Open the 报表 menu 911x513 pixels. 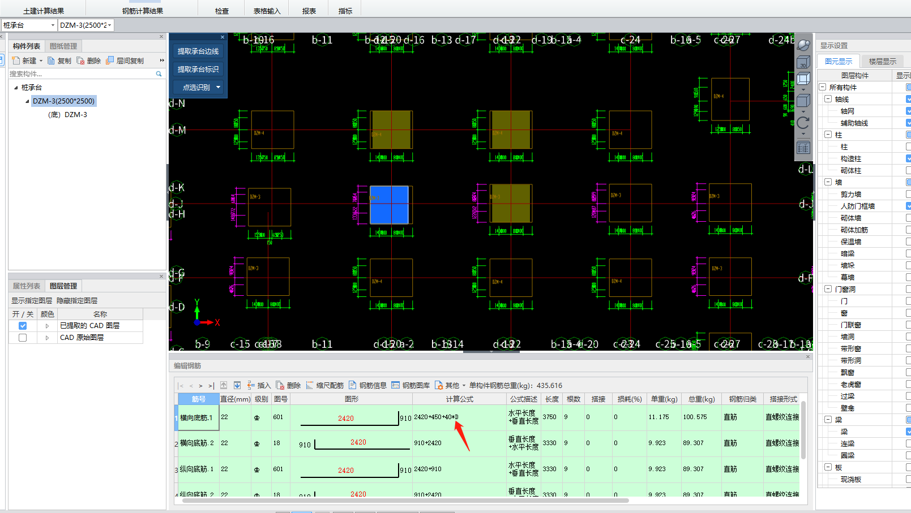click(x=309, y=11)
